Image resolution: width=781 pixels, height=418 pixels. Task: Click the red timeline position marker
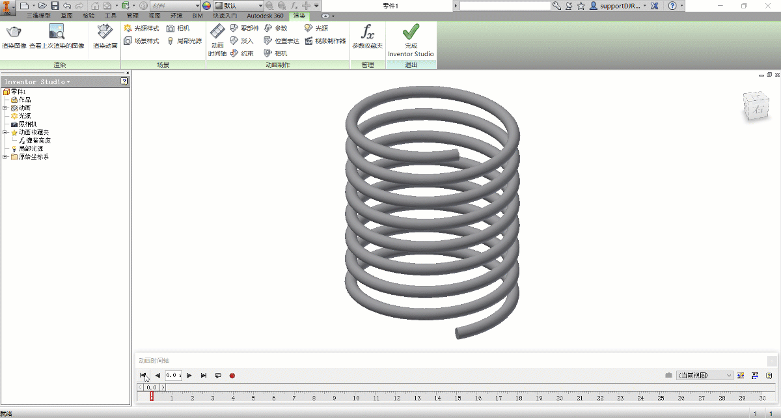point(152,396)
